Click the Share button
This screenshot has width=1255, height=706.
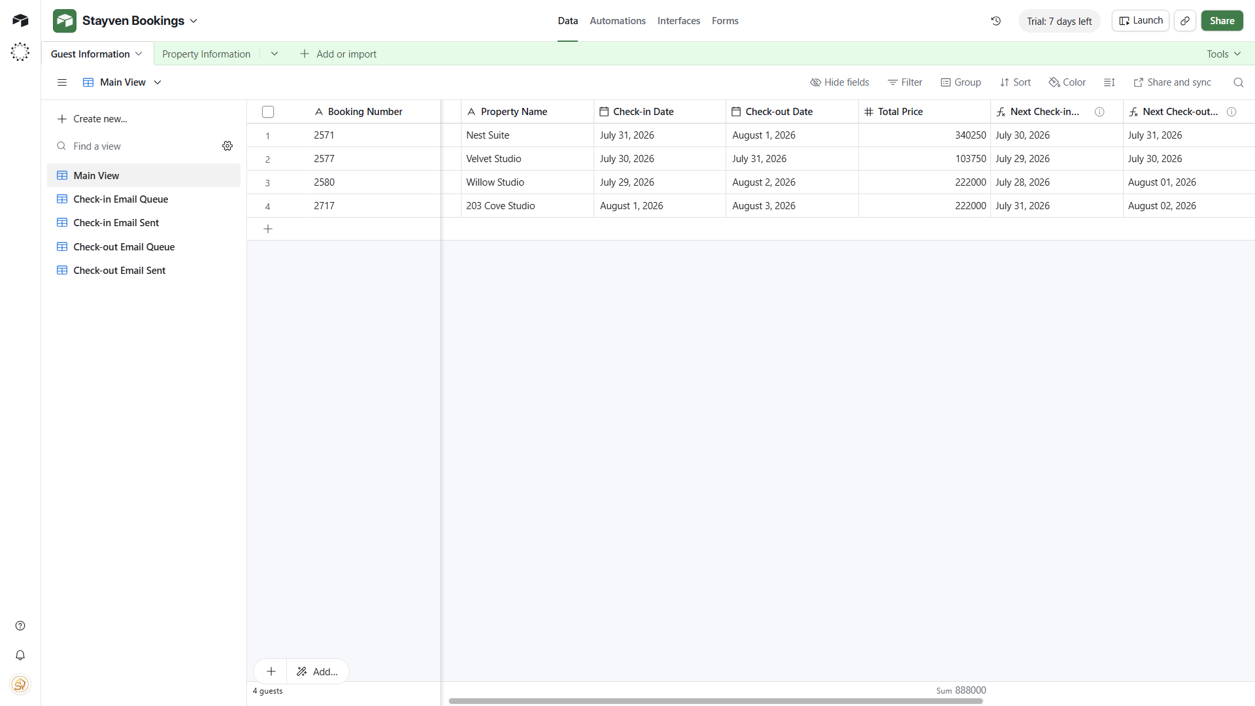pos(1222,21)
